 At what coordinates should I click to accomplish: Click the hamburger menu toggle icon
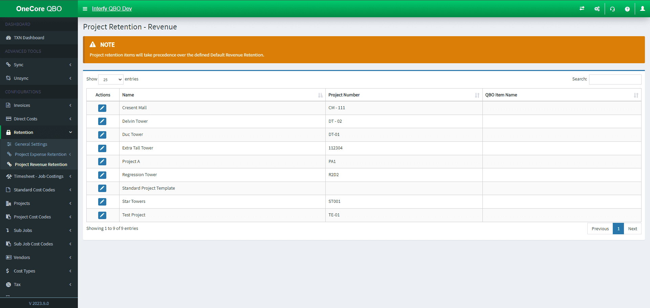pyautogui.click(x=85, y=9)
